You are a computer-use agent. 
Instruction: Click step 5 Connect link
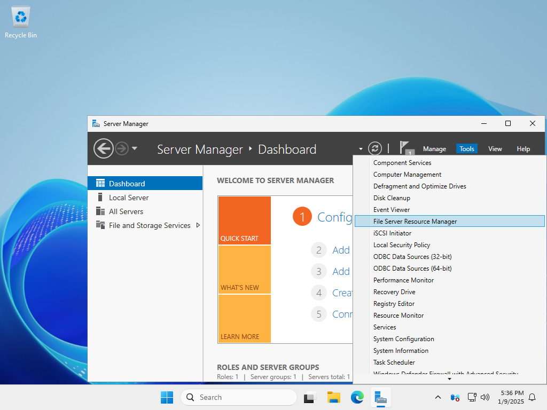pyautogui.click(x=342, y=314)
